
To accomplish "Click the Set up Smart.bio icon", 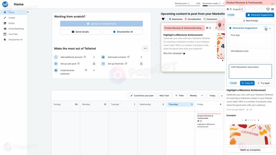I will 103,64.
